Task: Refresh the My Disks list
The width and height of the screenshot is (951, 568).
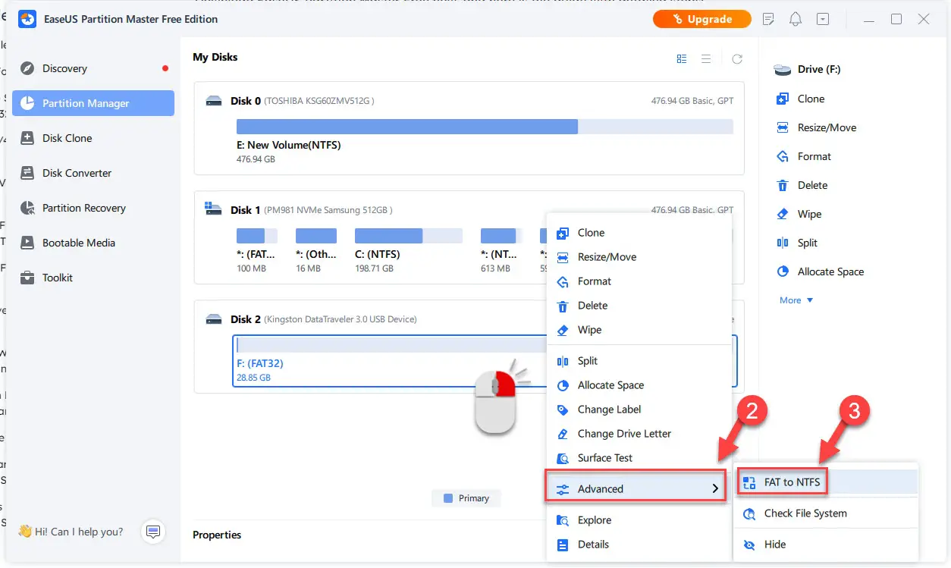Action: tap(737, 58)
